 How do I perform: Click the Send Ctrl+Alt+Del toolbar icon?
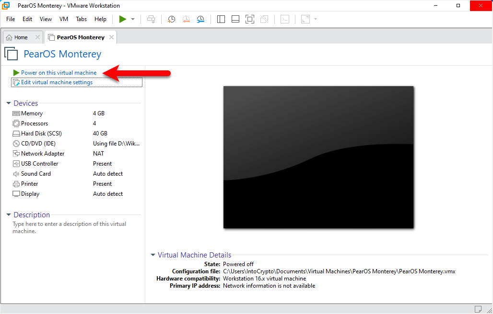[151, 19]
